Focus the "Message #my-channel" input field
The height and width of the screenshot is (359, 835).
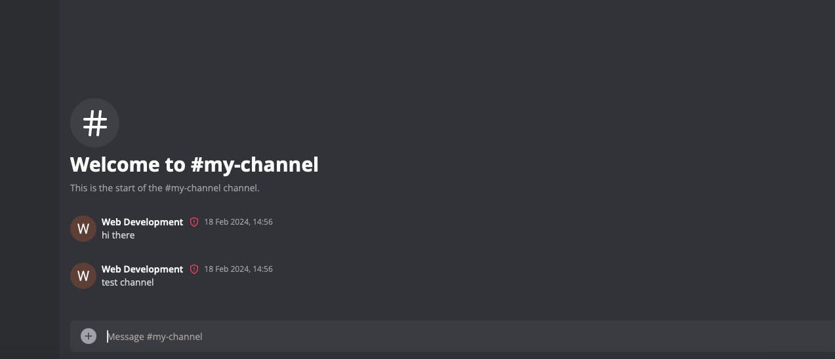pyautogui.click(x=394, y=336)
